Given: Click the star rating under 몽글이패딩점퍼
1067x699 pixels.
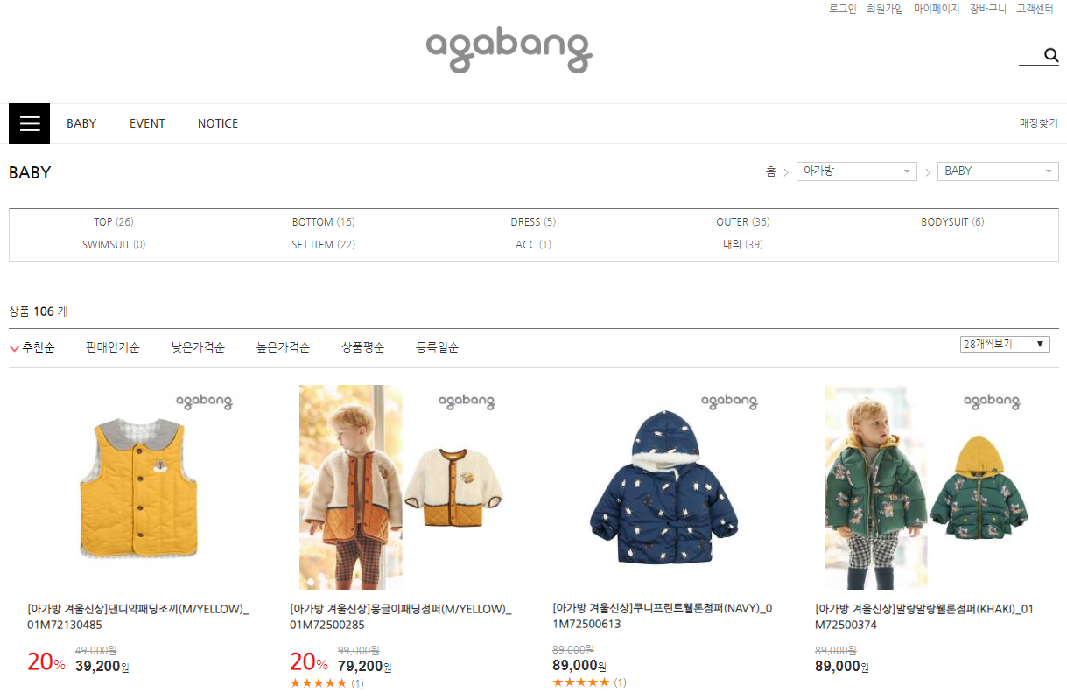Looking at the screenshot, I should pos(319,683).
